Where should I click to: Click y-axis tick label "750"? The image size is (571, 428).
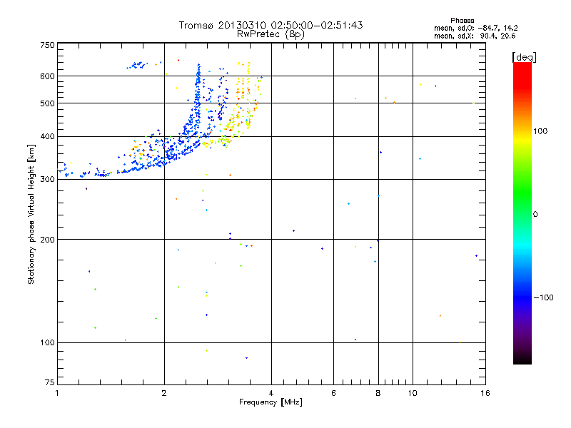pyautogui.click(x=48, y=45)
